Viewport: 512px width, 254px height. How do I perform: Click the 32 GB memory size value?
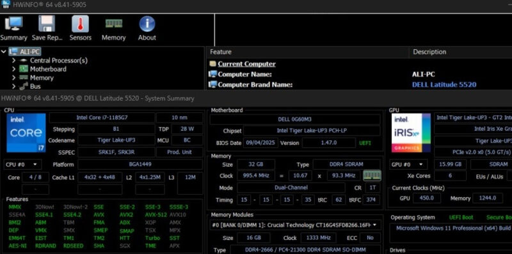click(255, 164)
